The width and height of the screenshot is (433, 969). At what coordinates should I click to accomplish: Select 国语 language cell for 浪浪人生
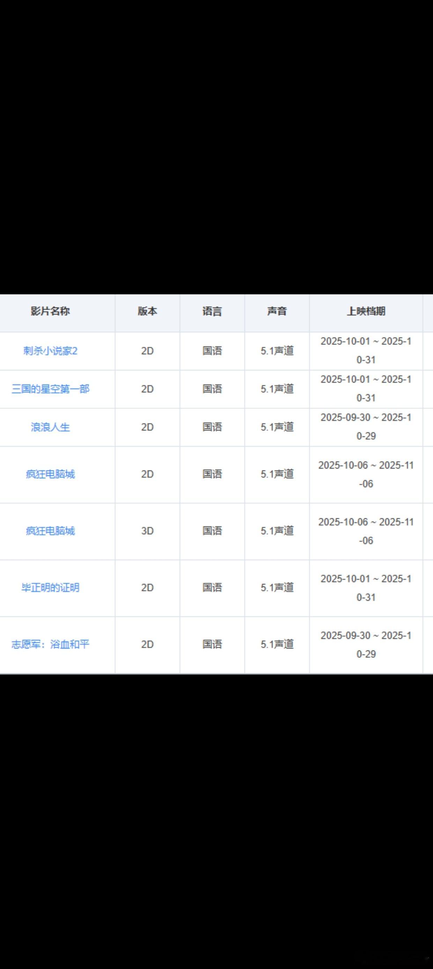[212, 427]
